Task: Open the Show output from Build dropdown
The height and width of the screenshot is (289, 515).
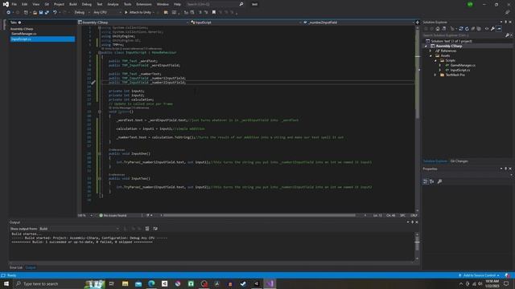Action: (x=79, y=229)
